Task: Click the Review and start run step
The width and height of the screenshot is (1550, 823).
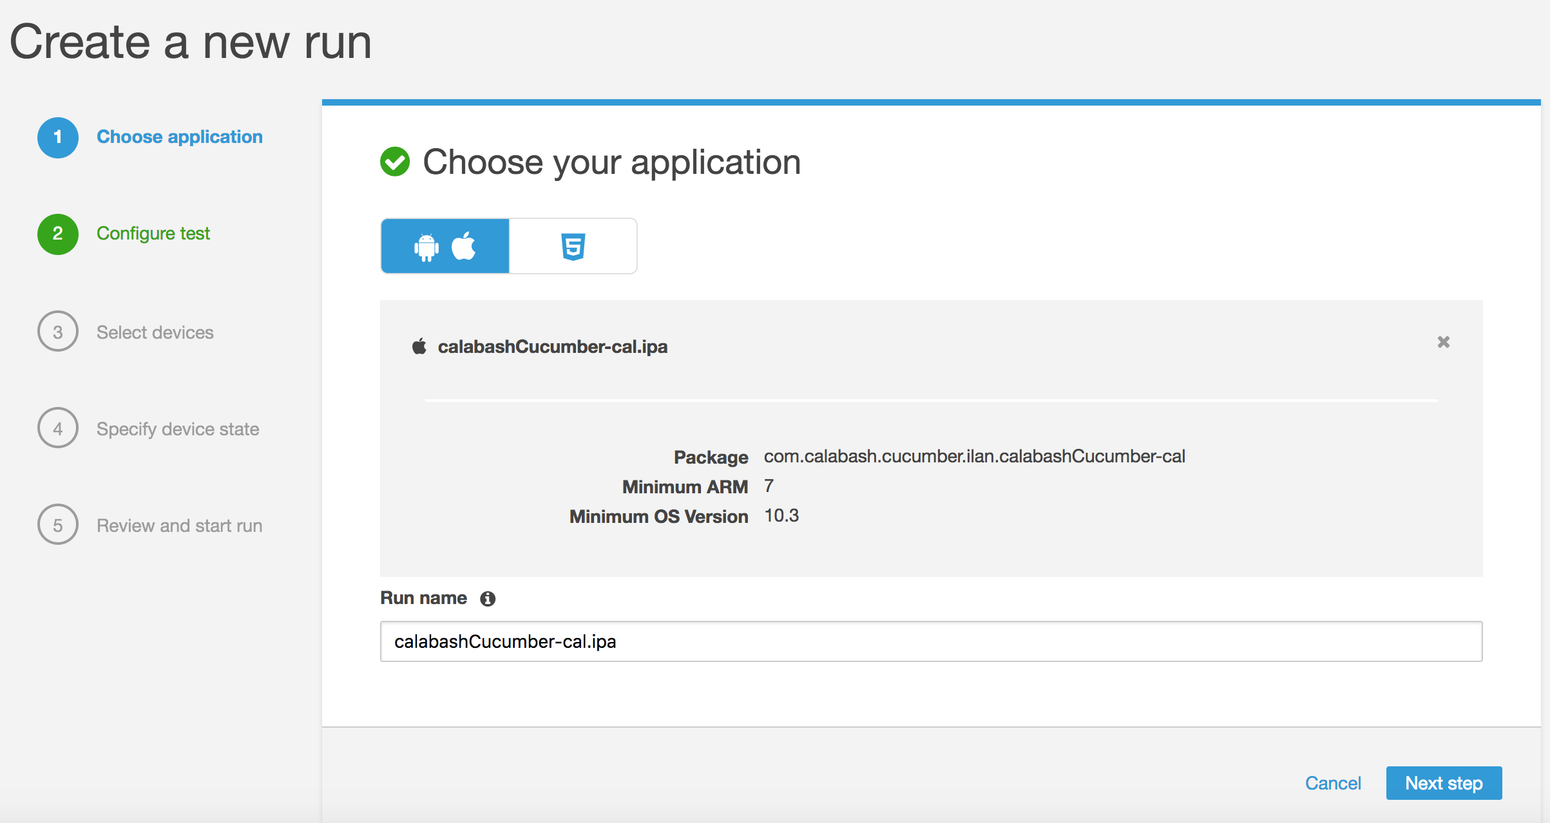Action: pos(179,525)
